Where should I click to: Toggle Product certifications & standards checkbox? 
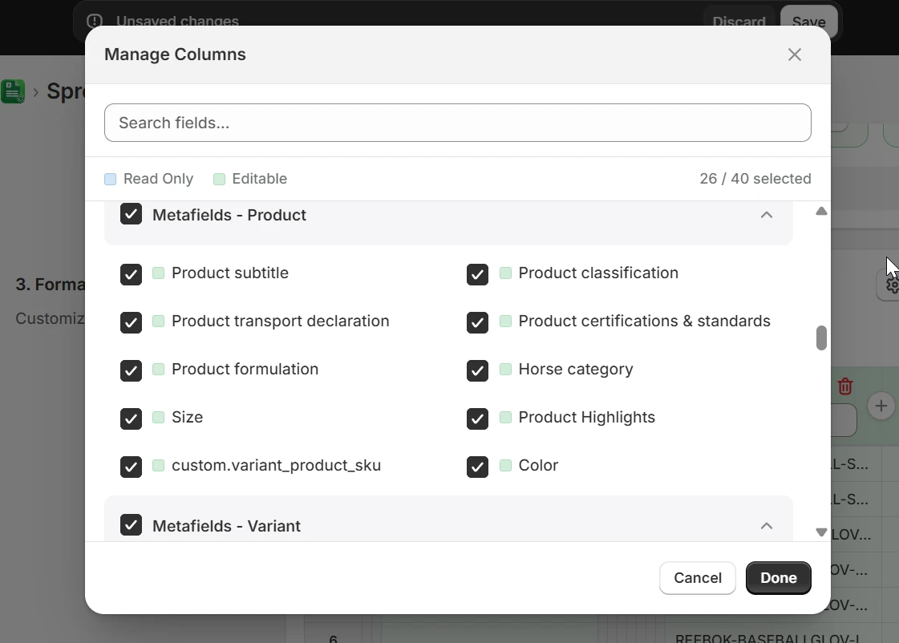[x=477, y=322]
